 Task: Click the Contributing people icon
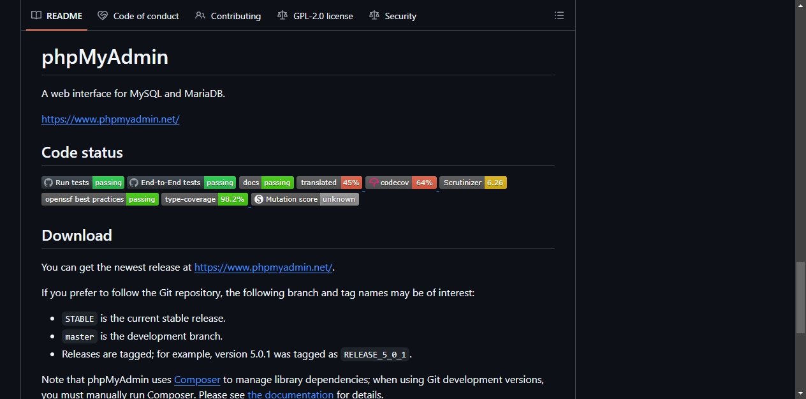pyautogui.click(x=200, y=15)
